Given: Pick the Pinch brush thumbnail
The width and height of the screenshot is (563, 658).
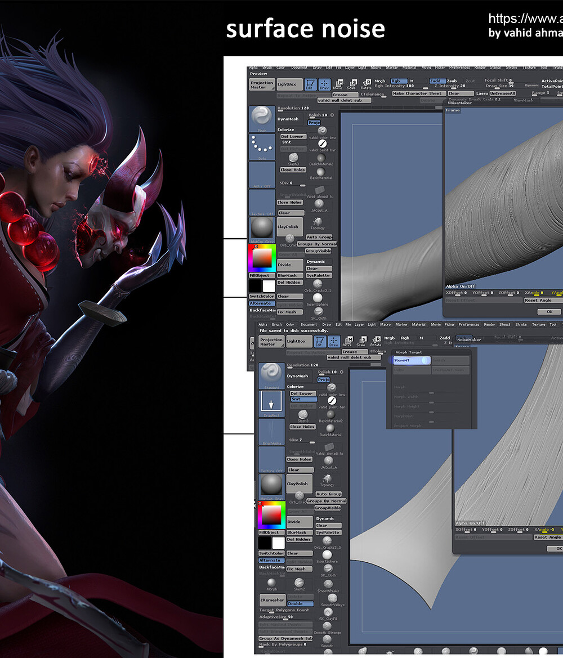Looking at the screenshot, I should point(262,119).
